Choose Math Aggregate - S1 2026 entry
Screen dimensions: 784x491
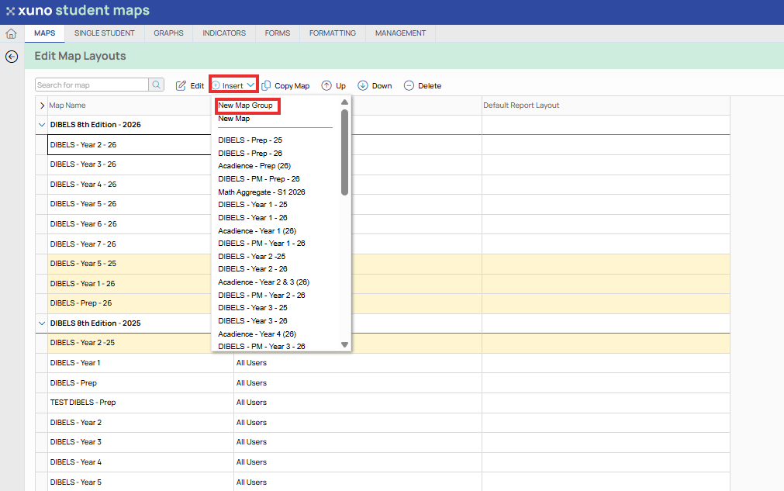click(x=261, y=192)
